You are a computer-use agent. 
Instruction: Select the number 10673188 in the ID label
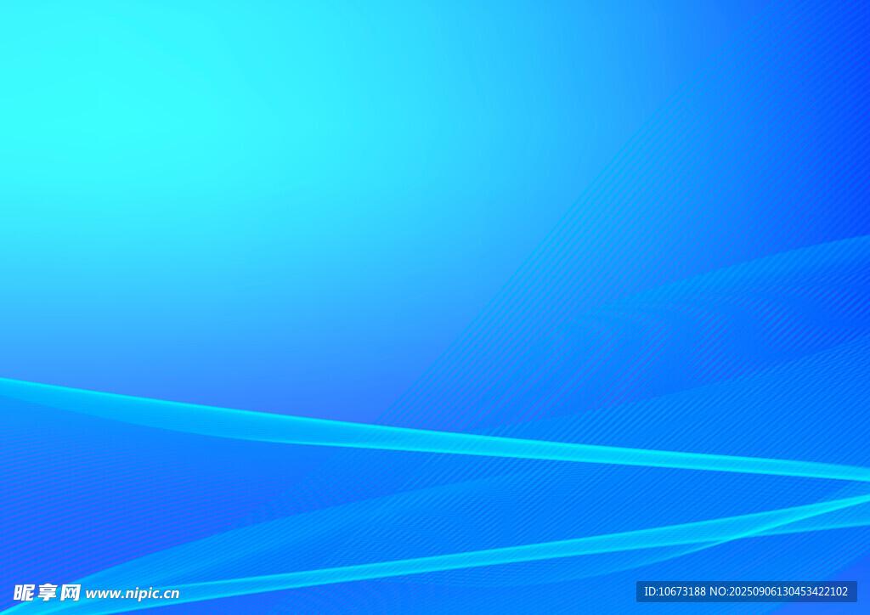(682, 592)
